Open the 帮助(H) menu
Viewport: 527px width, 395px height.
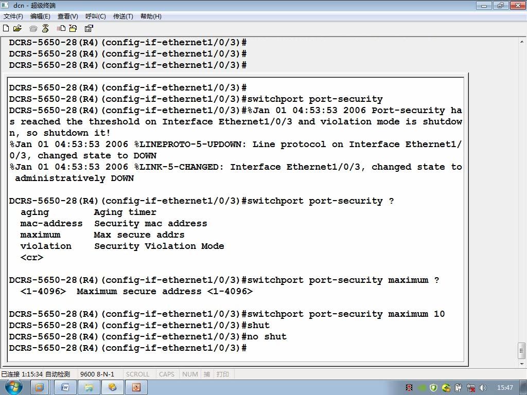(x=151, y=16)
